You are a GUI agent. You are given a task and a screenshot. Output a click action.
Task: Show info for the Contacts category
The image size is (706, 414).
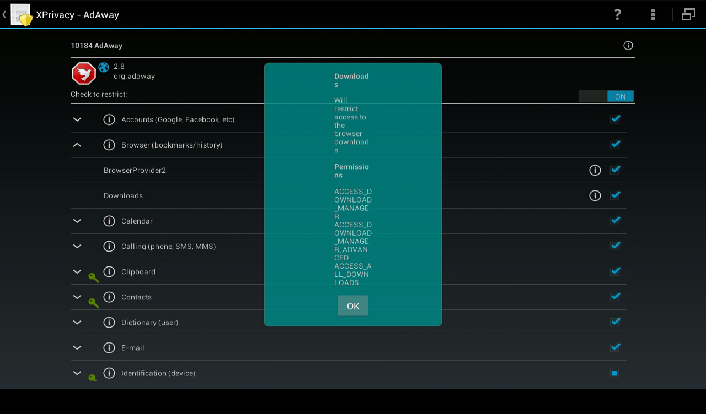pos(109,297)
